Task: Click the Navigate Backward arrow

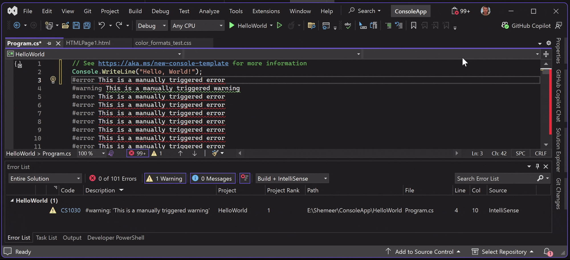Action: tap(17, 25)
